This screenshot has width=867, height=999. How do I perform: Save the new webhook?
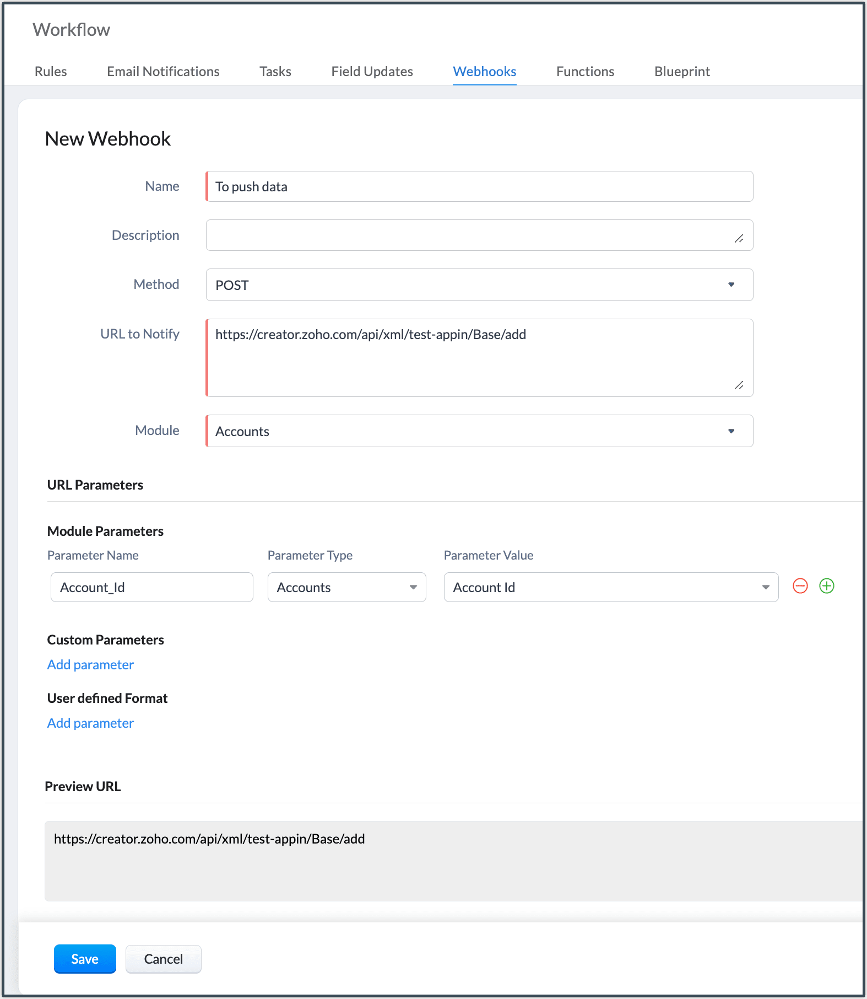[85, 959]
